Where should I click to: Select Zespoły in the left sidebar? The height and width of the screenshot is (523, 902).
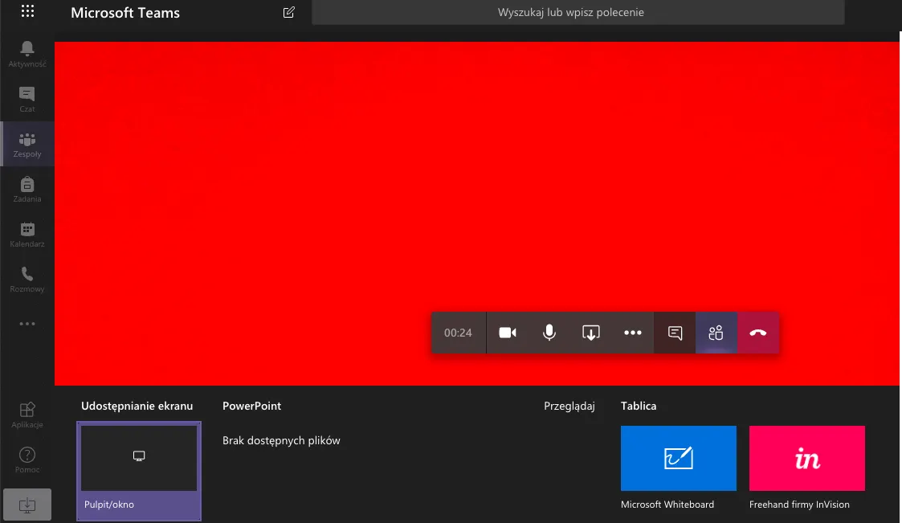tap(27, 144)
